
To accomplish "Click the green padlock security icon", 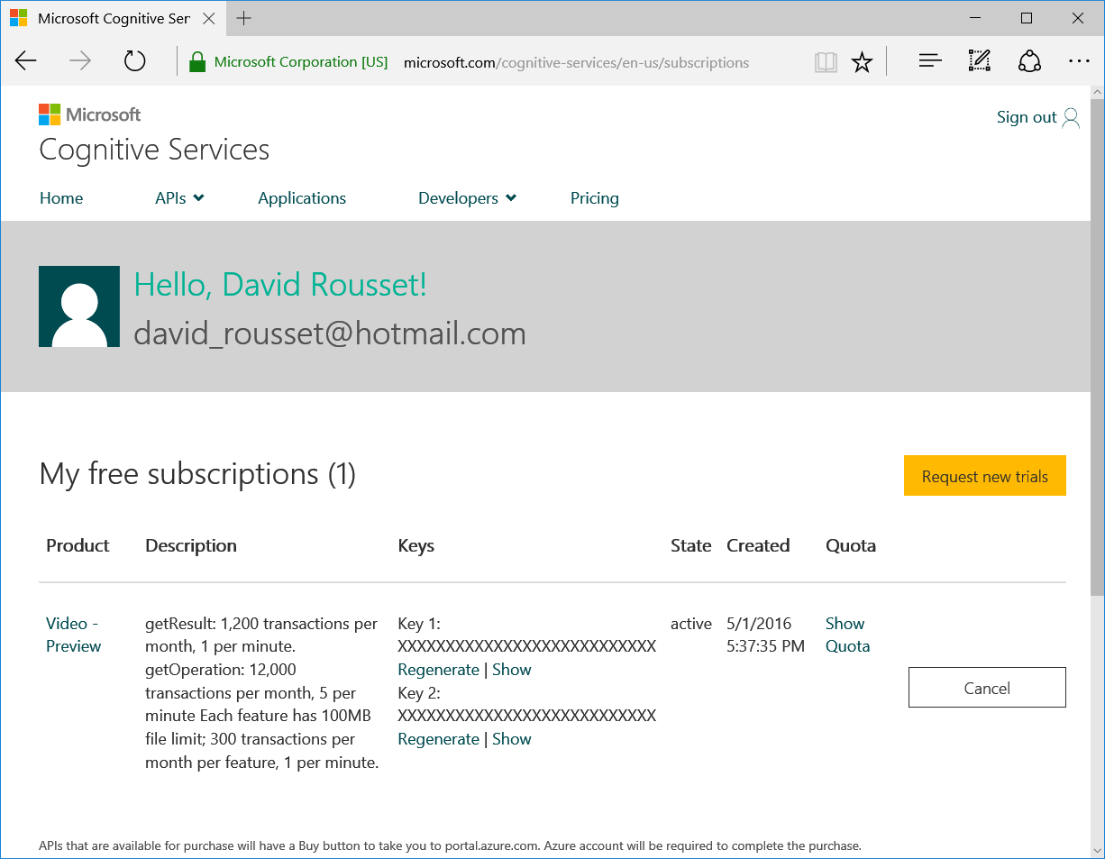I will pyautogui.click(x=197, y=61).
